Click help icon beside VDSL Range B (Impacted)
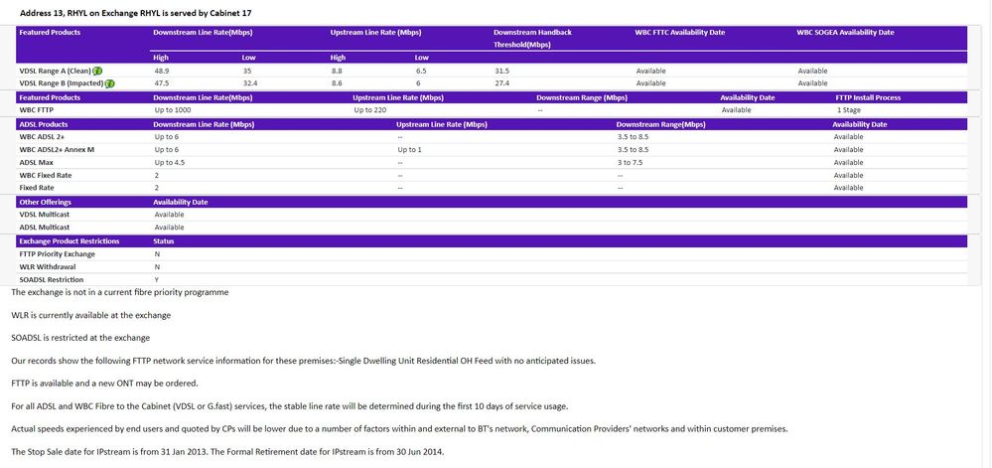 click(x=109, y=83)
